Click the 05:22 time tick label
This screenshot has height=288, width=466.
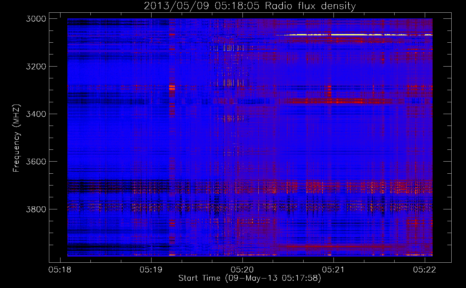point(425,270)
